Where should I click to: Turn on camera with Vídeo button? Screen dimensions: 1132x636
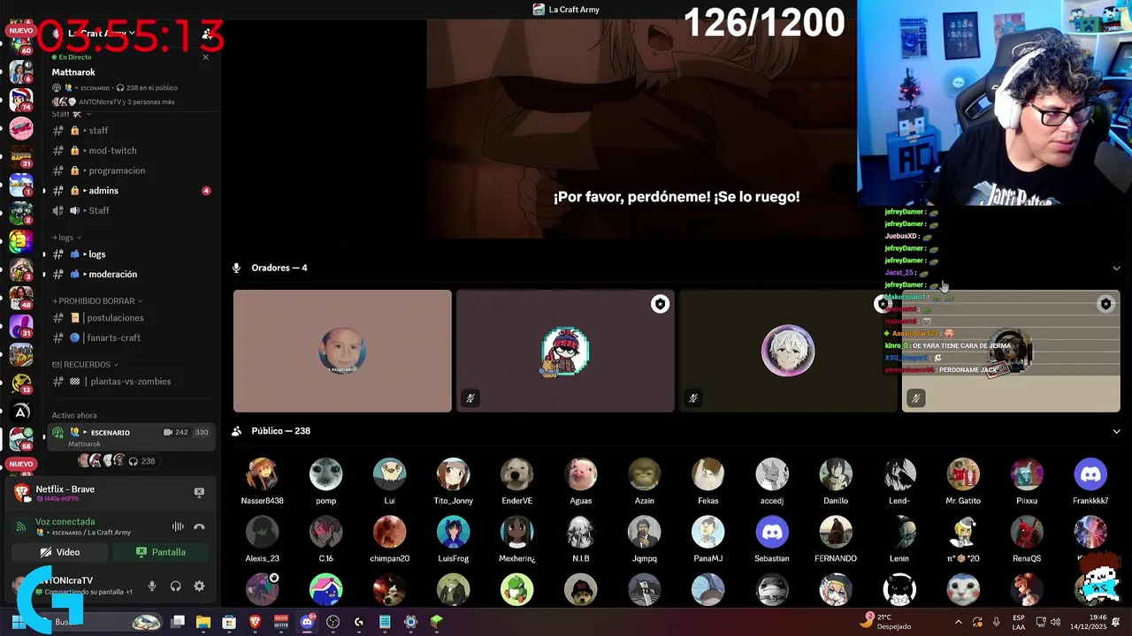[60, 552]
